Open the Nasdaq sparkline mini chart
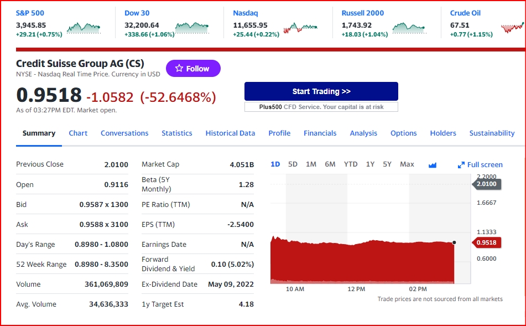Viewport: 526px width, 326px height. click(300, 28)
